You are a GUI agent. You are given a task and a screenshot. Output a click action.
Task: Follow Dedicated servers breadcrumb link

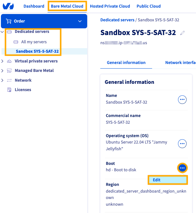point(117,20)
